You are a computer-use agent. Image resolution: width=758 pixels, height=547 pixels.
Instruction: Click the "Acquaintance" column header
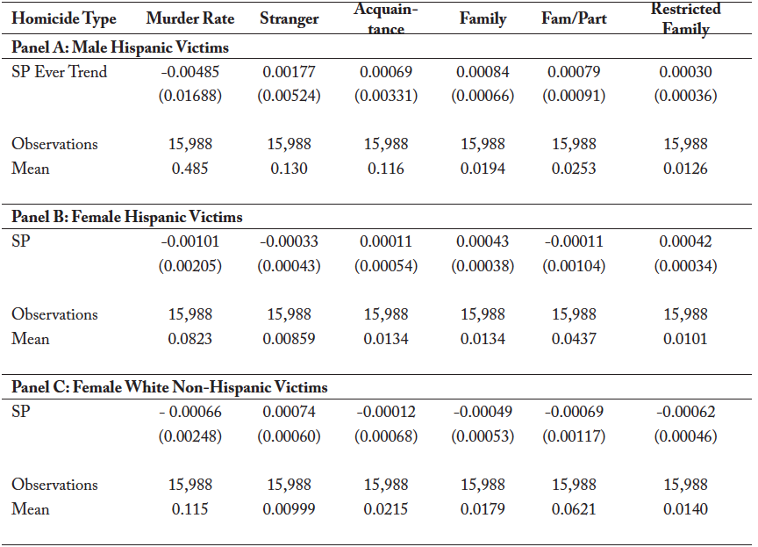tap(386, 18)
